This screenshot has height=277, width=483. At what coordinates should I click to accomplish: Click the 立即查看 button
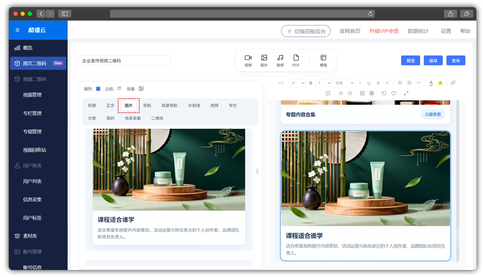pos(433,114)
